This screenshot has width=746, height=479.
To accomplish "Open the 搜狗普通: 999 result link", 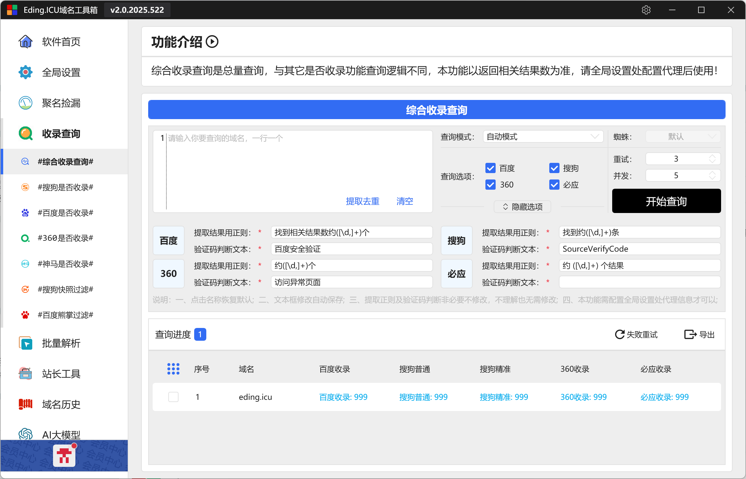I will coord(423,397).
